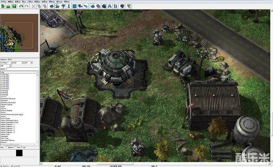273x167 pixels.
Task: Click the Redo arrow icon
Action: tap(27, 6)
